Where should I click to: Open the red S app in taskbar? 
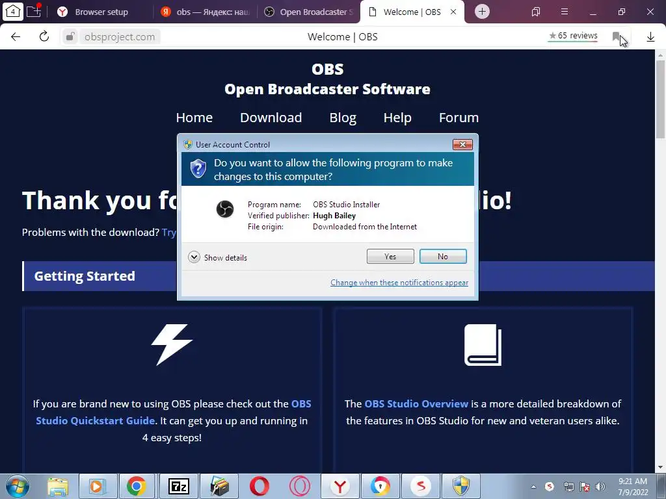click(421, 487)
